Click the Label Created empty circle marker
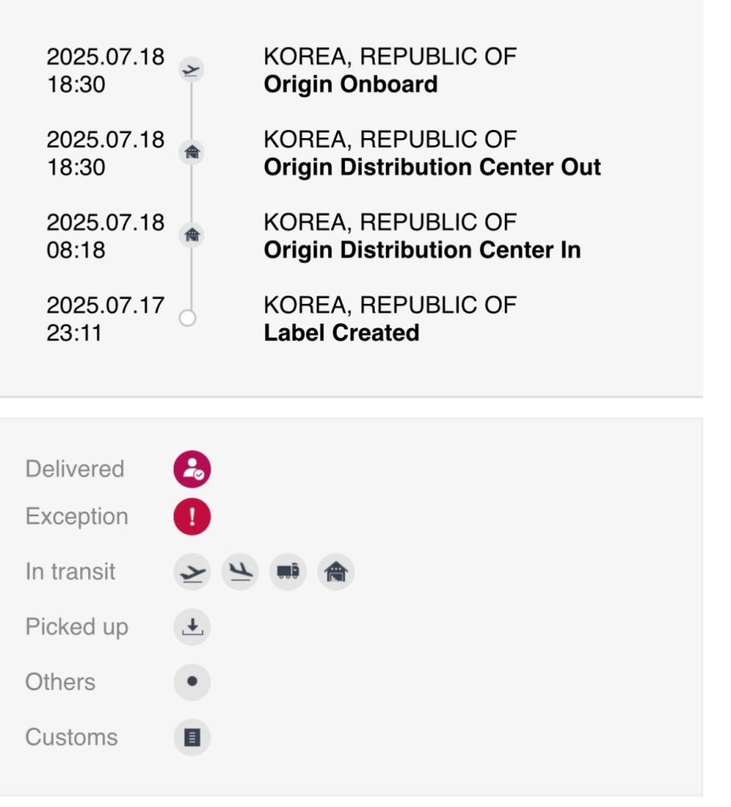 tap(187, 318)
